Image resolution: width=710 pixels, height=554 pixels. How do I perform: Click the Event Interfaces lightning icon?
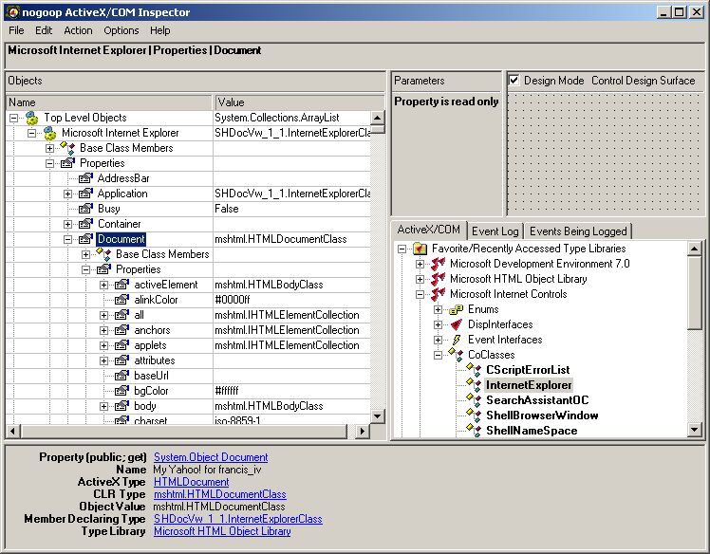(x=457, y=340)
